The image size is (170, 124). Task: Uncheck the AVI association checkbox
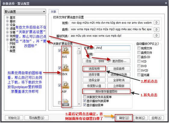[60, 50]
